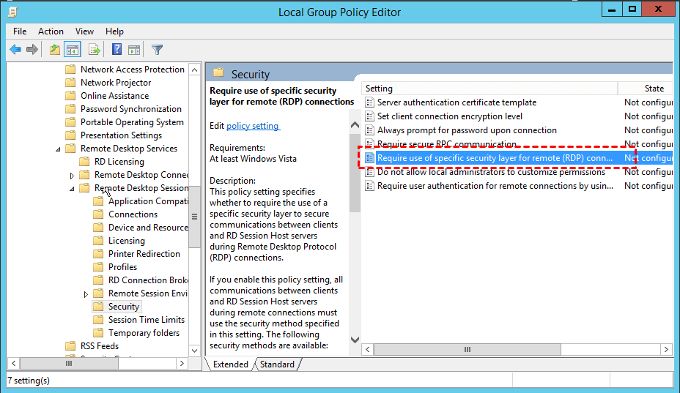Toggle Show/Hide Console Tree toolbar icon
The height and width of the screenshot is (393, 680).
pos(72,50)
